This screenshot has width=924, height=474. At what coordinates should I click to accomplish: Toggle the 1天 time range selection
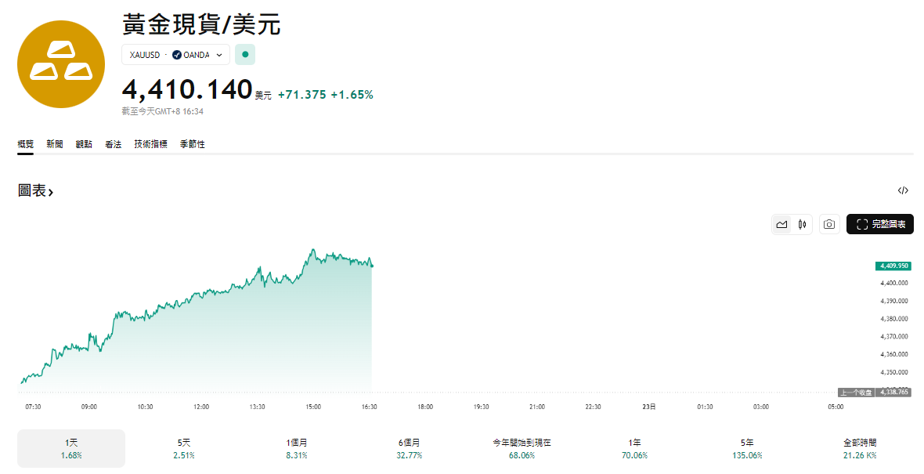[x=70, y=447]
